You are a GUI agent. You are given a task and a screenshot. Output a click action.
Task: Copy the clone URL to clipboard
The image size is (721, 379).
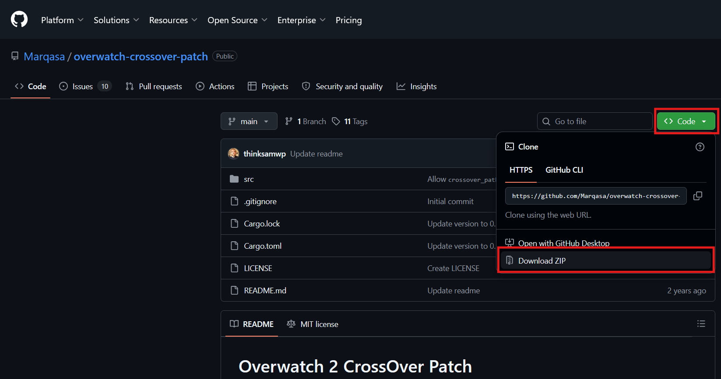pyautogui.click(x=698, y=196)
